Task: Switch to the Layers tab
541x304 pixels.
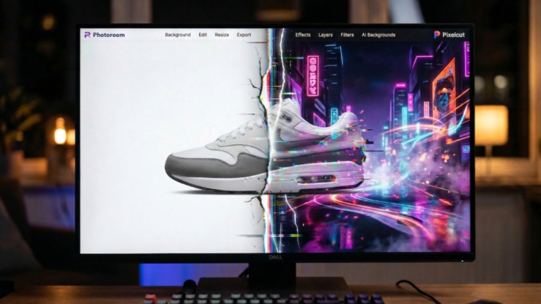Action: [325, 34]
